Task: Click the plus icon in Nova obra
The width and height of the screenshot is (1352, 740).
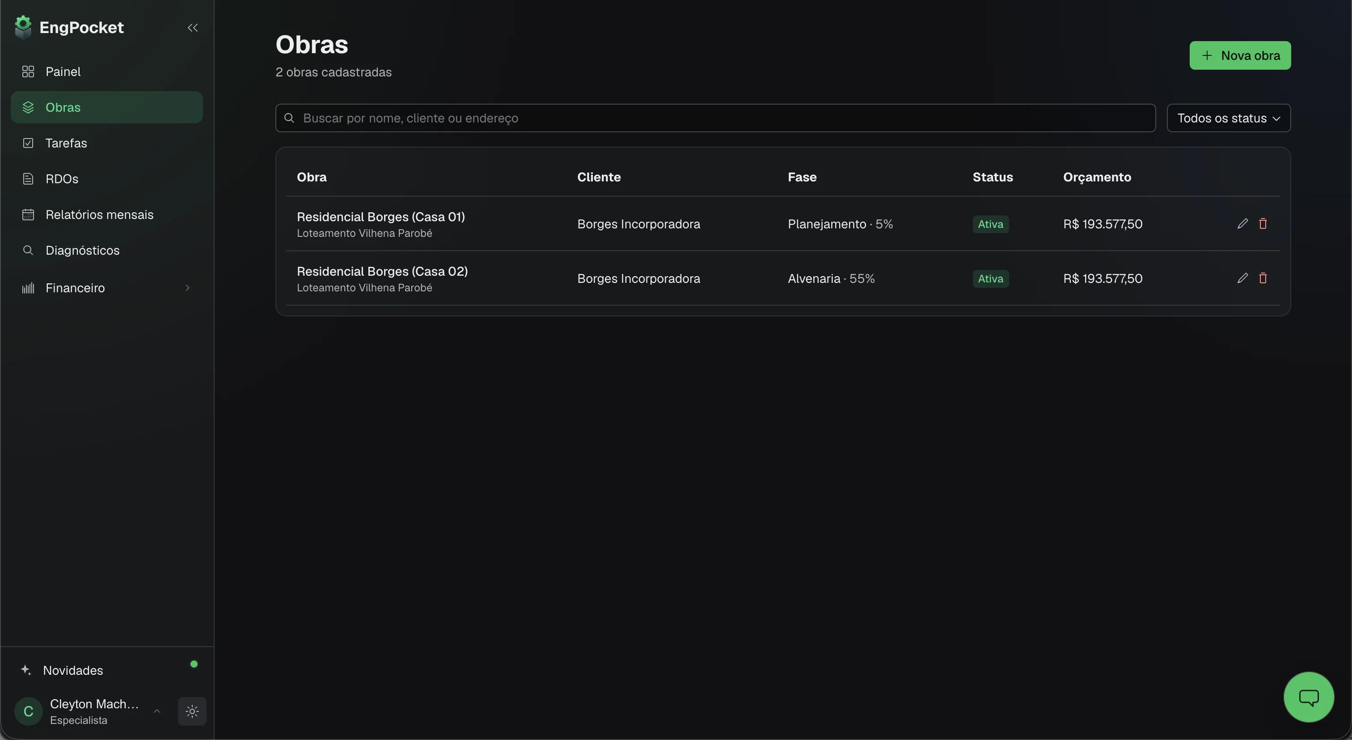Action: tap(1207, 55)
